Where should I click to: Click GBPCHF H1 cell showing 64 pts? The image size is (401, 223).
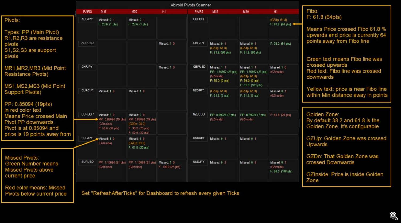click(x=283, y=28)
